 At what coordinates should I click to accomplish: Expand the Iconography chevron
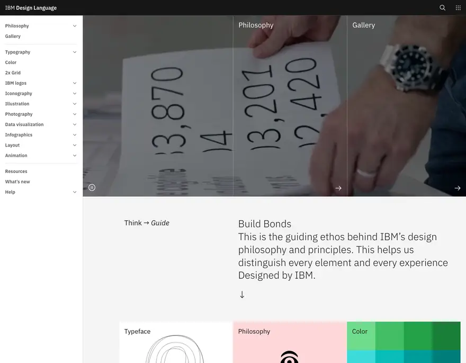tap(75, 93)
